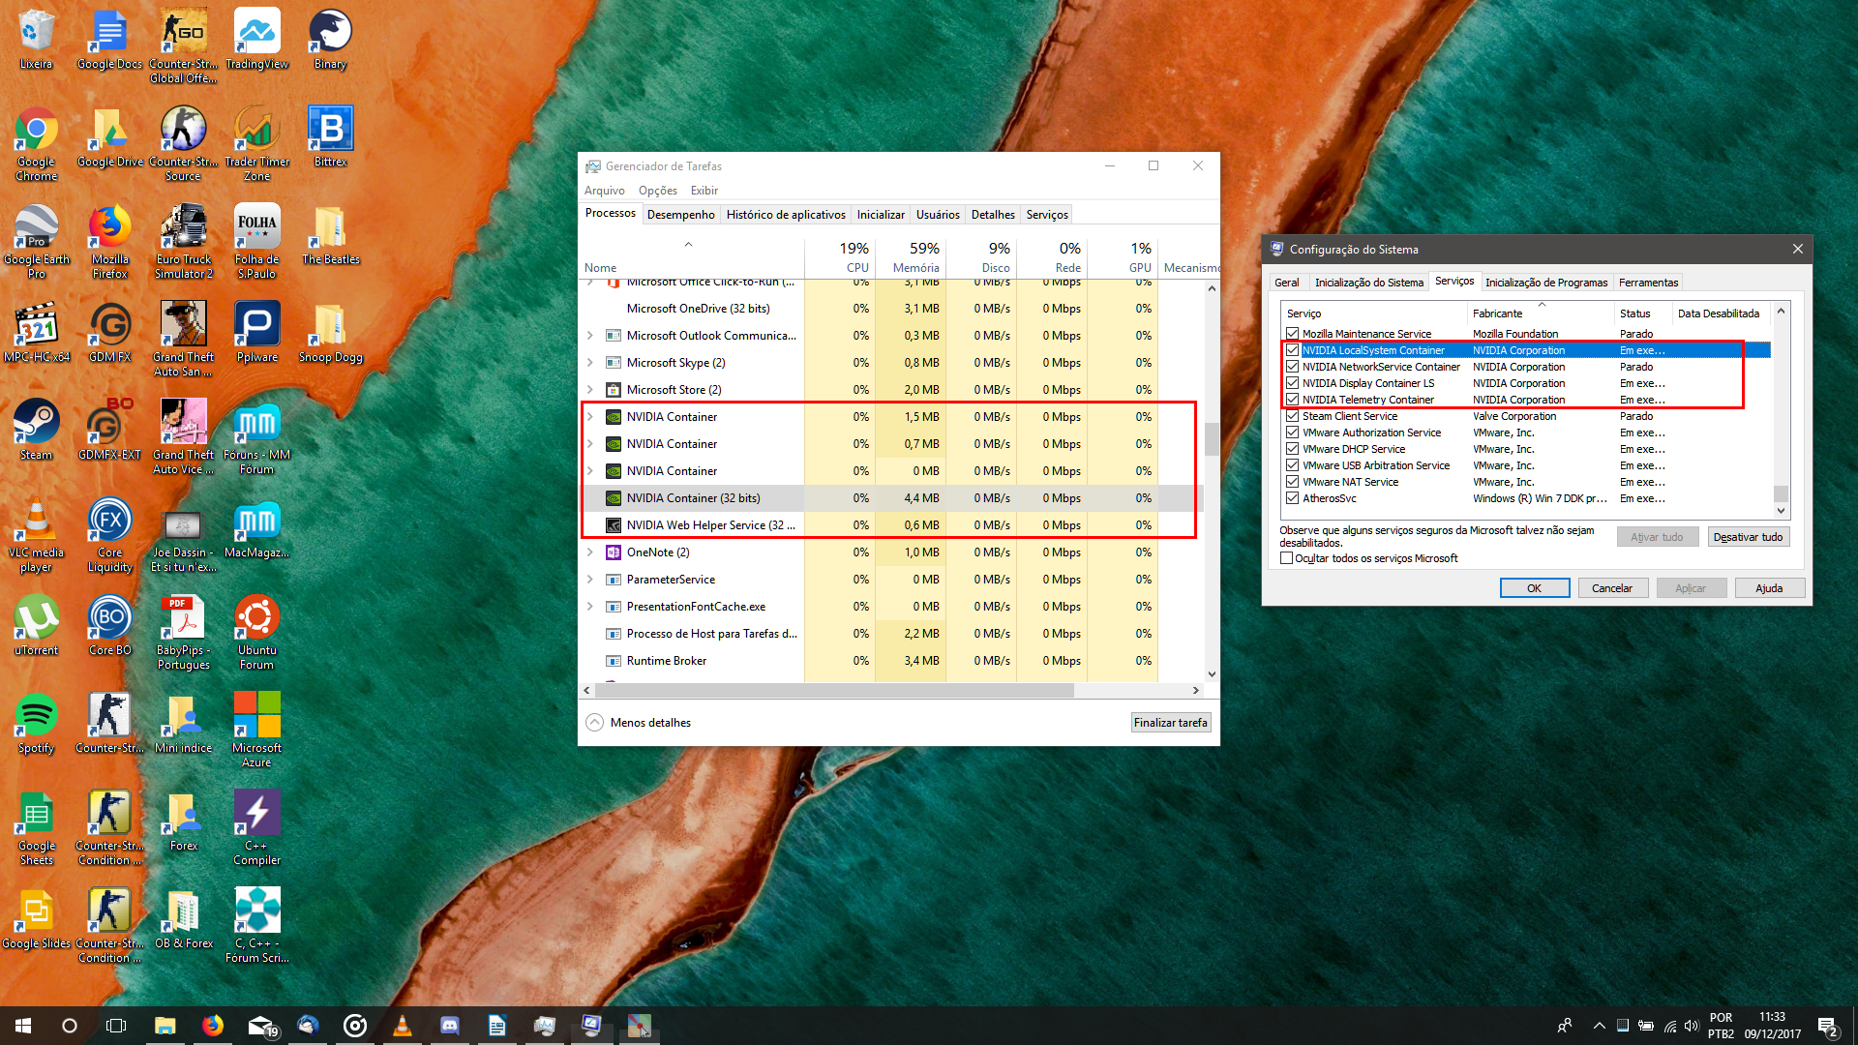Click services list scroll down arrow
Screen dimensions: 1858x1045
coord(1781,511)
